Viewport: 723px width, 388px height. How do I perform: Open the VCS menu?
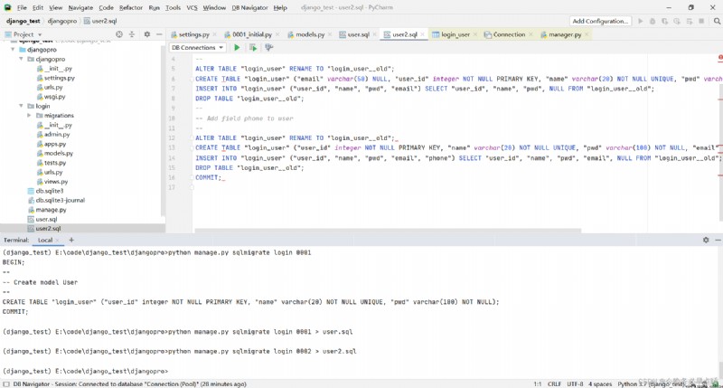pos(192,8)
